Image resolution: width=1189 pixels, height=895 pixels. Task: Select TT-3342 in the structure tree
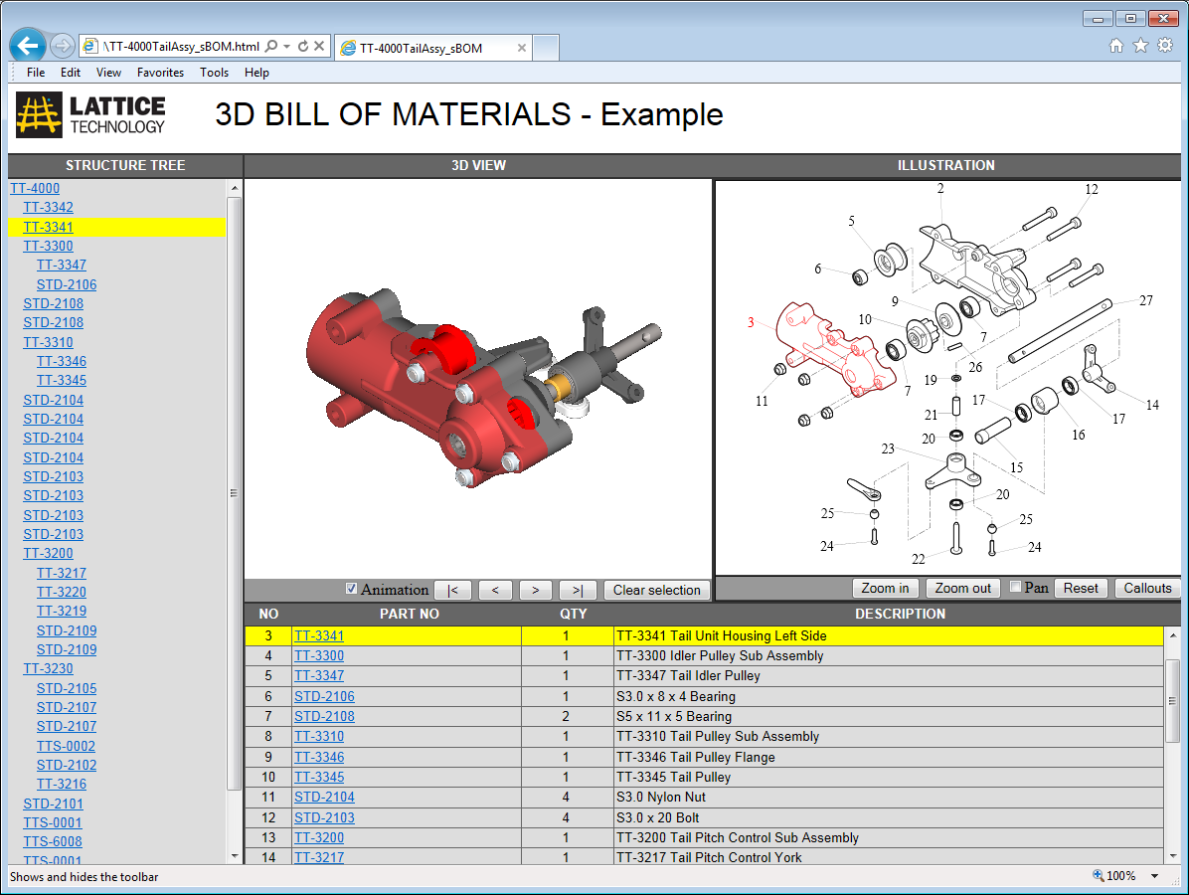[x=49, y=207]
